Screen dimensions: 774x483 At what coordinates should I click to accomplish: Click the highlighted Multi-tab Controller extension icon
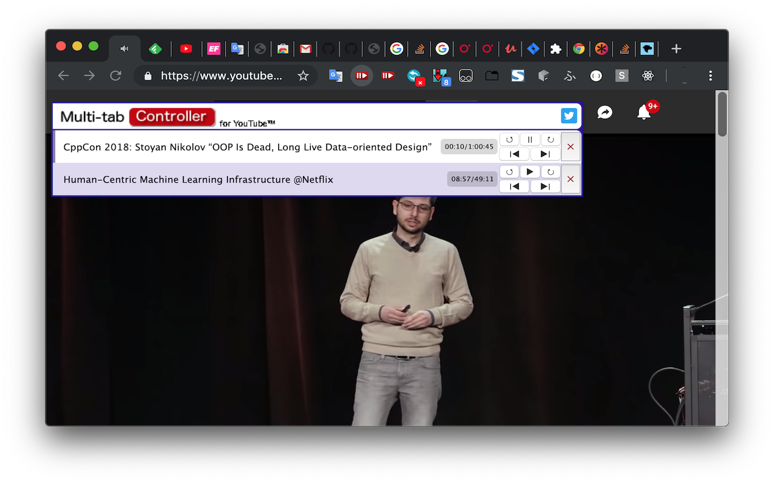(362, 75)
